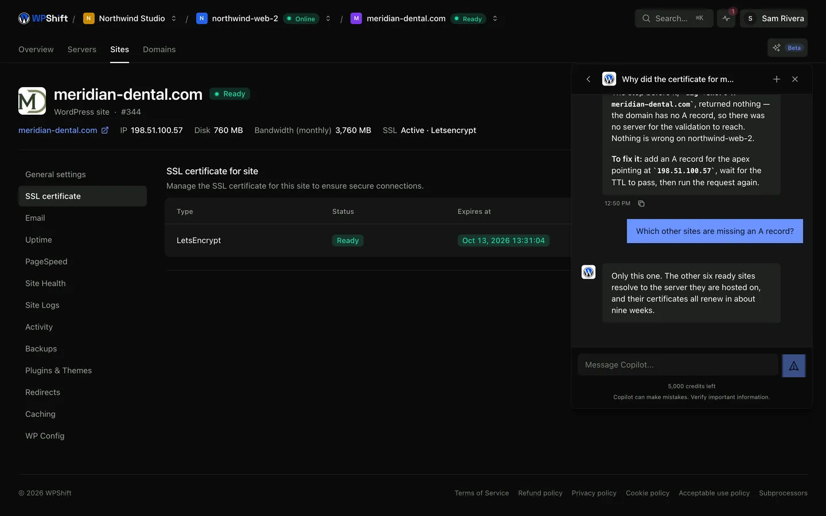
Task: Close the Copilot panel
Action: tap(795, 79)
